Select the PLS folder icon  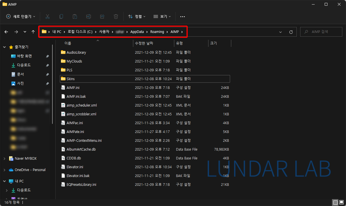pyautogui.click(x=63, y=70)
